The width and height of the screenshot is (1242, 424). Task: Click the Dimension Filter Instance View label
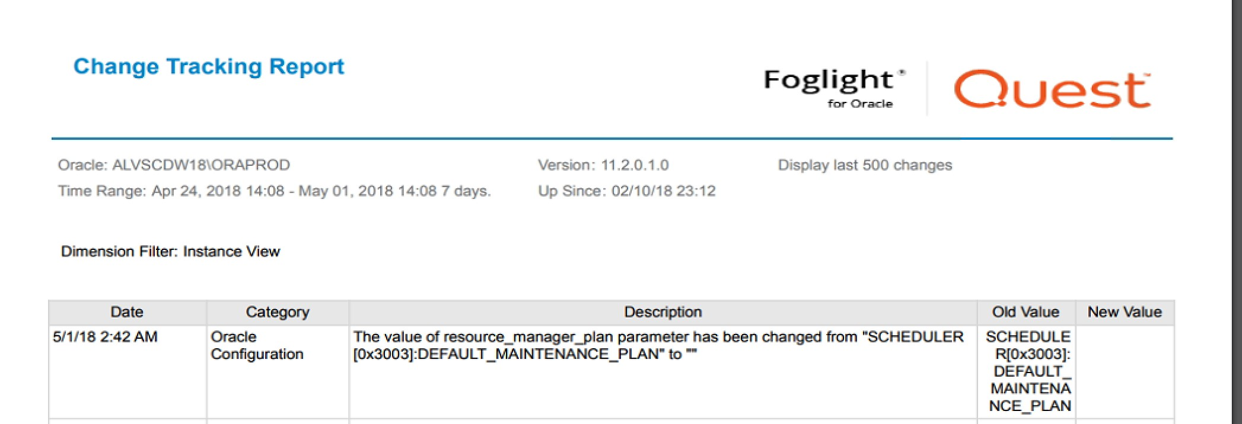pyautogui.click(x=170, y=252)
